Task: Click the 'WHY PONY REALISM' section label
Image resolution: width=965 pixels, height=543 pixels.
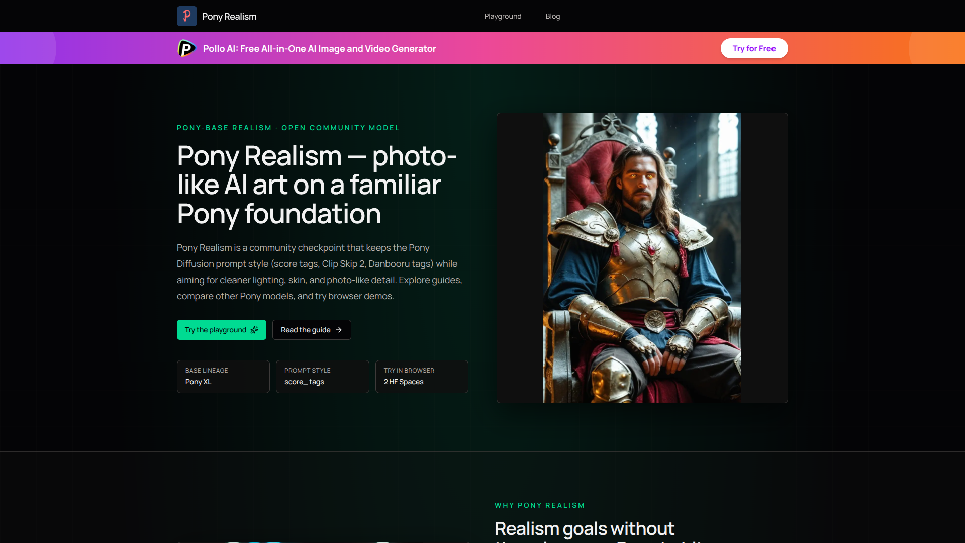Action: pyautogui.click(x=540, y=505)
